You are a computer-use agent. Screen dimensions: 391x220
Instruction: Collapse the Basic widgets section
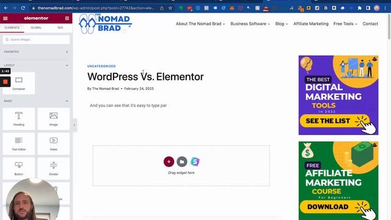(x=36, y=101)
